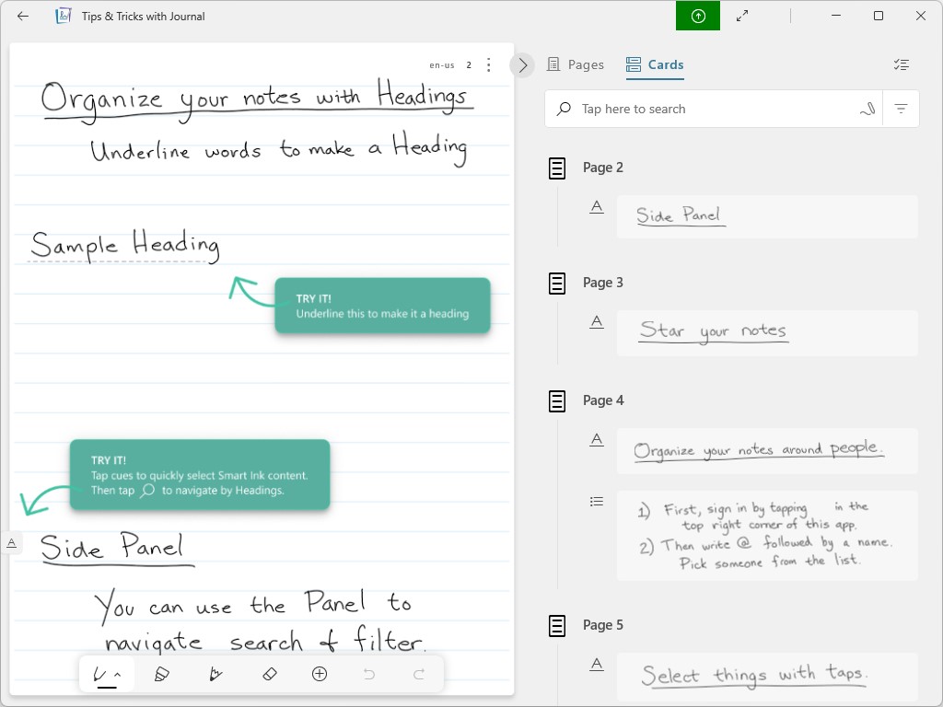Click page number 2 indicator
Screen dimensions: 943x707
point(469,65)
